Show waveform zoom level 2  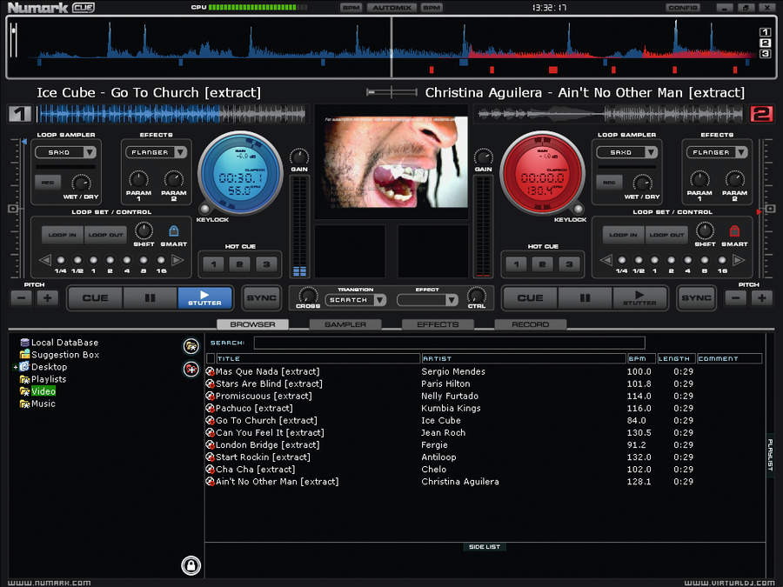point(765,43)
